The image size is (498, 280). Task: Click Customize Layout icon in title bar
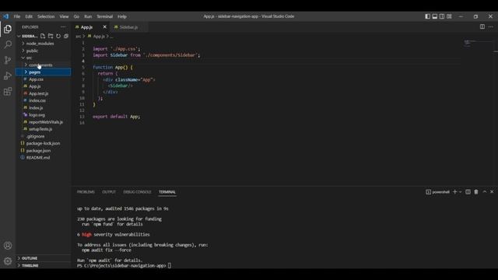(x=449, y=16)
